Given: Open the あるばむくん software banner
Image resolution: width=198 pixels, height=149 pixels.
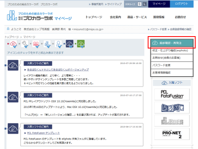Looking at the screenshot, I should point(172,108).
